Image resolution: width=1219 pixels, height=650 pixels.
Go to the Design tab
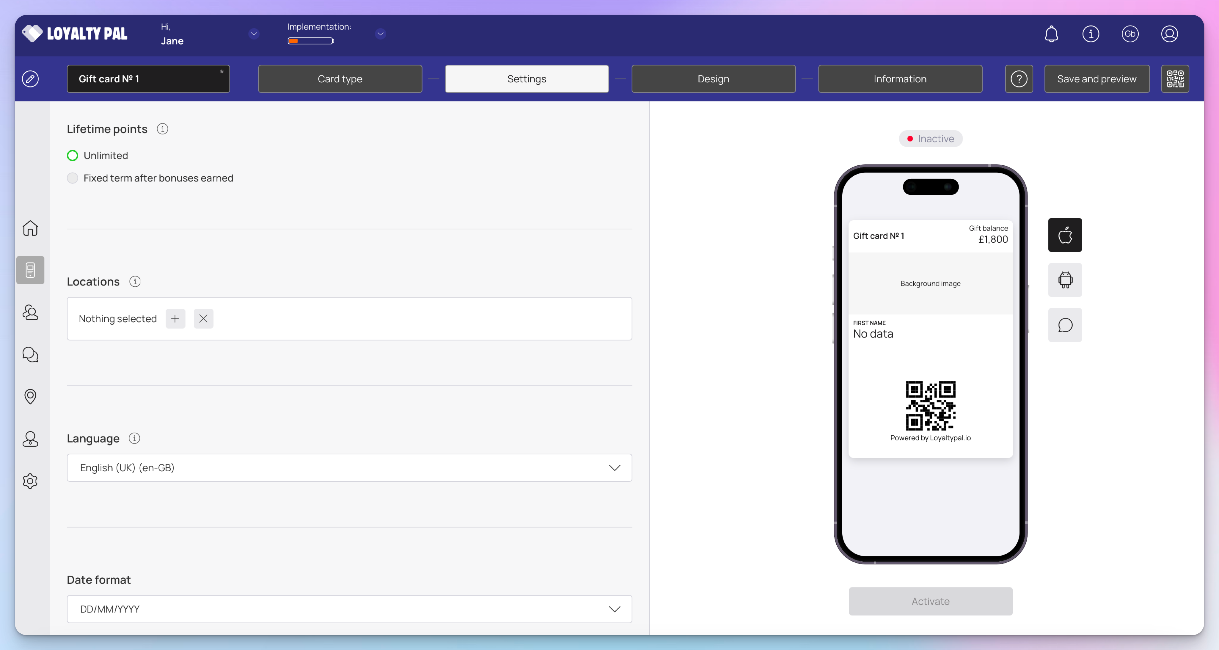point(713,78)
